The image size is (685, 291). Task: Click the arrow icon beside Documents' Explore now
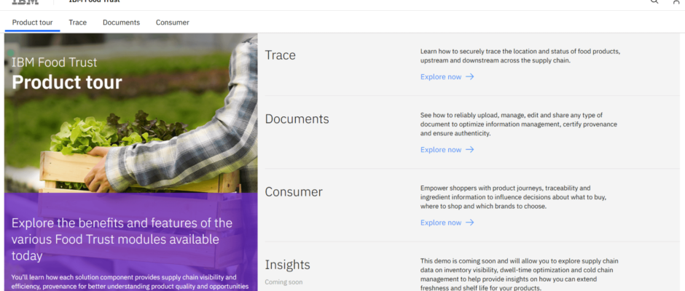[470, 150]
